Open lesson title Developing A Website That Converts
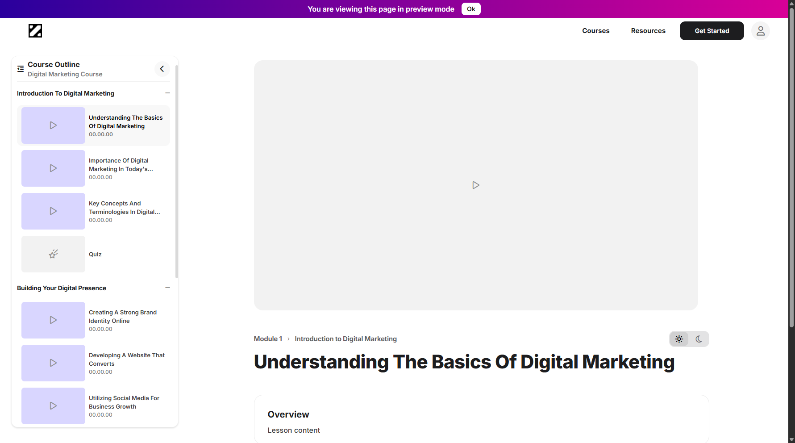 (x=127, y=359)
